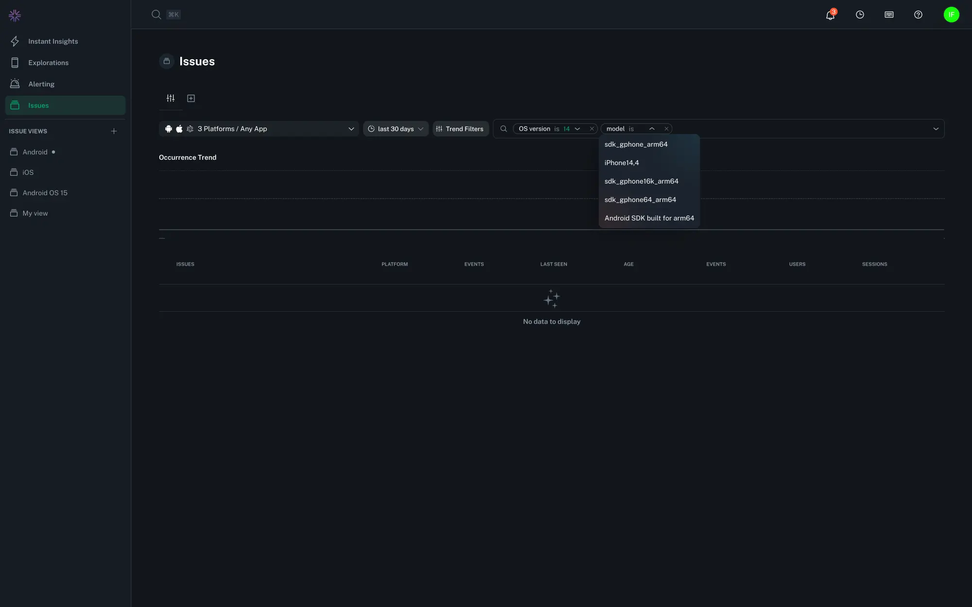Viewport: 972px width, 607px height.
Task: Remove the OS version filter chip
Action: tap(592, 129)
